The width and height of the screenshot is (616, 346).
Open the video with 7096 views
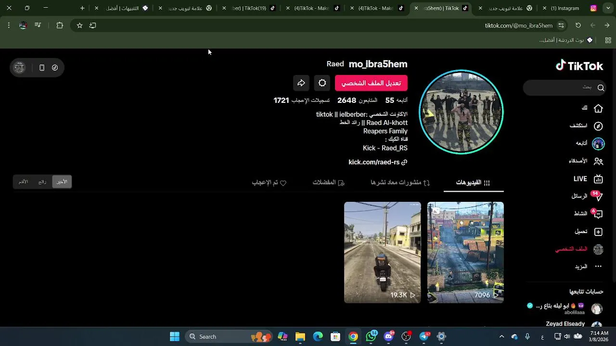(x=465, y=252)
